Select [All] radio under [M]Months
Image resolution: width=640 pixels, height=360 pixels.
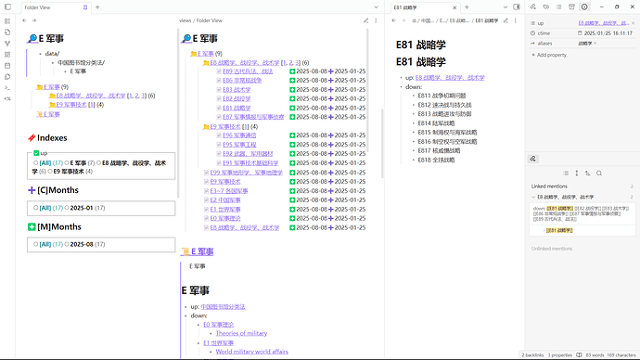[x=36, y=244]
